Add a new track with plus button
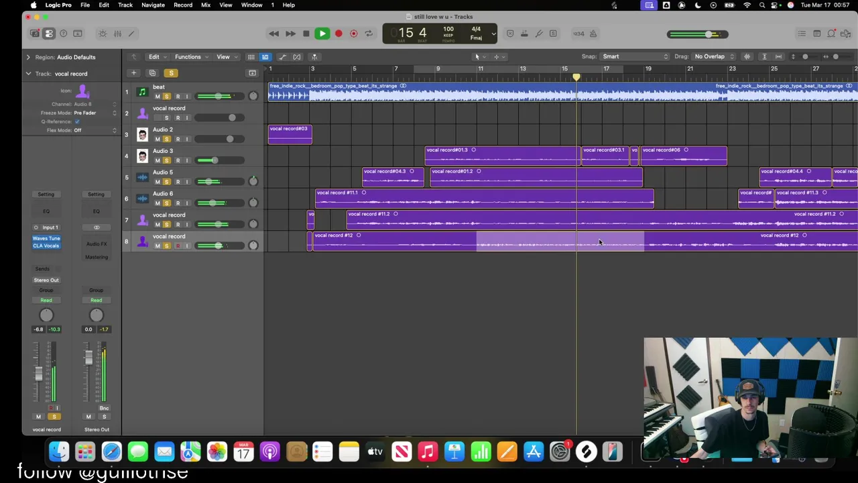This screenshot has width=858, height=483. pyautogui.click(x=133, y=73)
